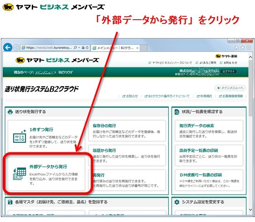
Task: Open address bar dropdown arrow
Action: pyautogui.click(x=79, y=48)
